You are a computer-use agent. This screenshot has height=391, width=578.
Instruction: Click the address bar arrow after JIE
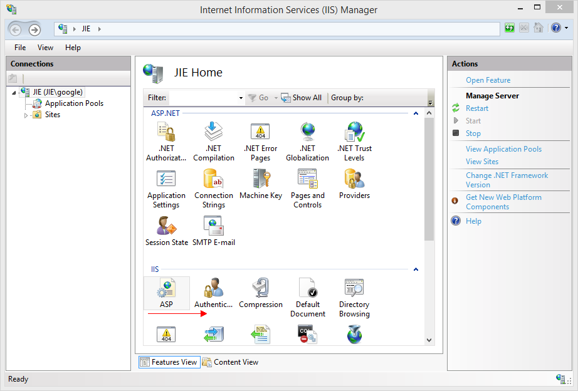point(99,29)
